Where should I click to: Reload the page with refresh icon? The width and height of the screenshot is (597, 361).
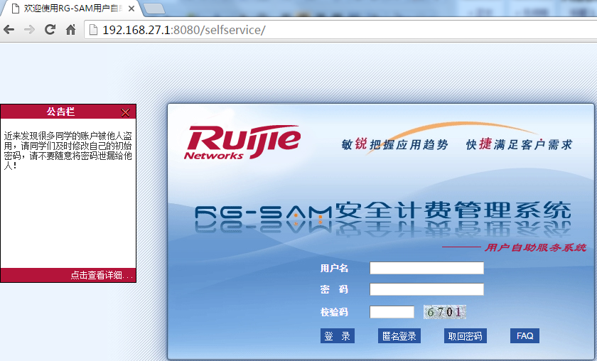50,30
